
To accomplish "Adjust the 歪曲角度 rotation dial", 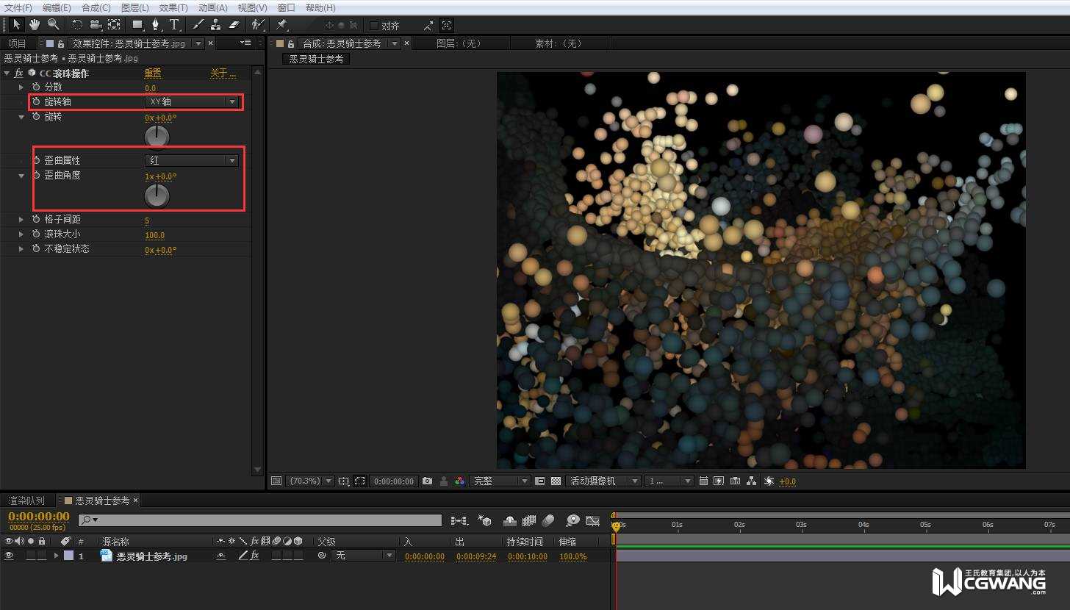I will click(157, 195).
